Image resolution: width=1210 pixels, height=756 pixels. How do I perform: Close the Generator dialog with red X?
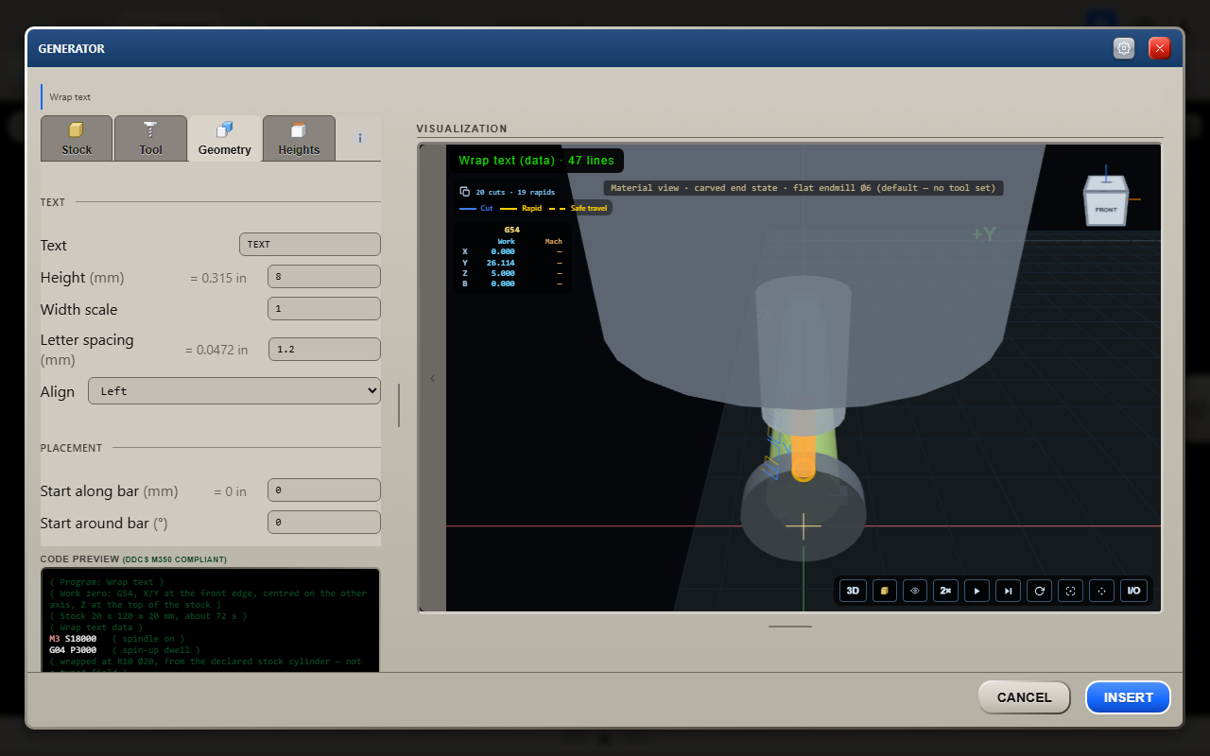coord(1160,48)
